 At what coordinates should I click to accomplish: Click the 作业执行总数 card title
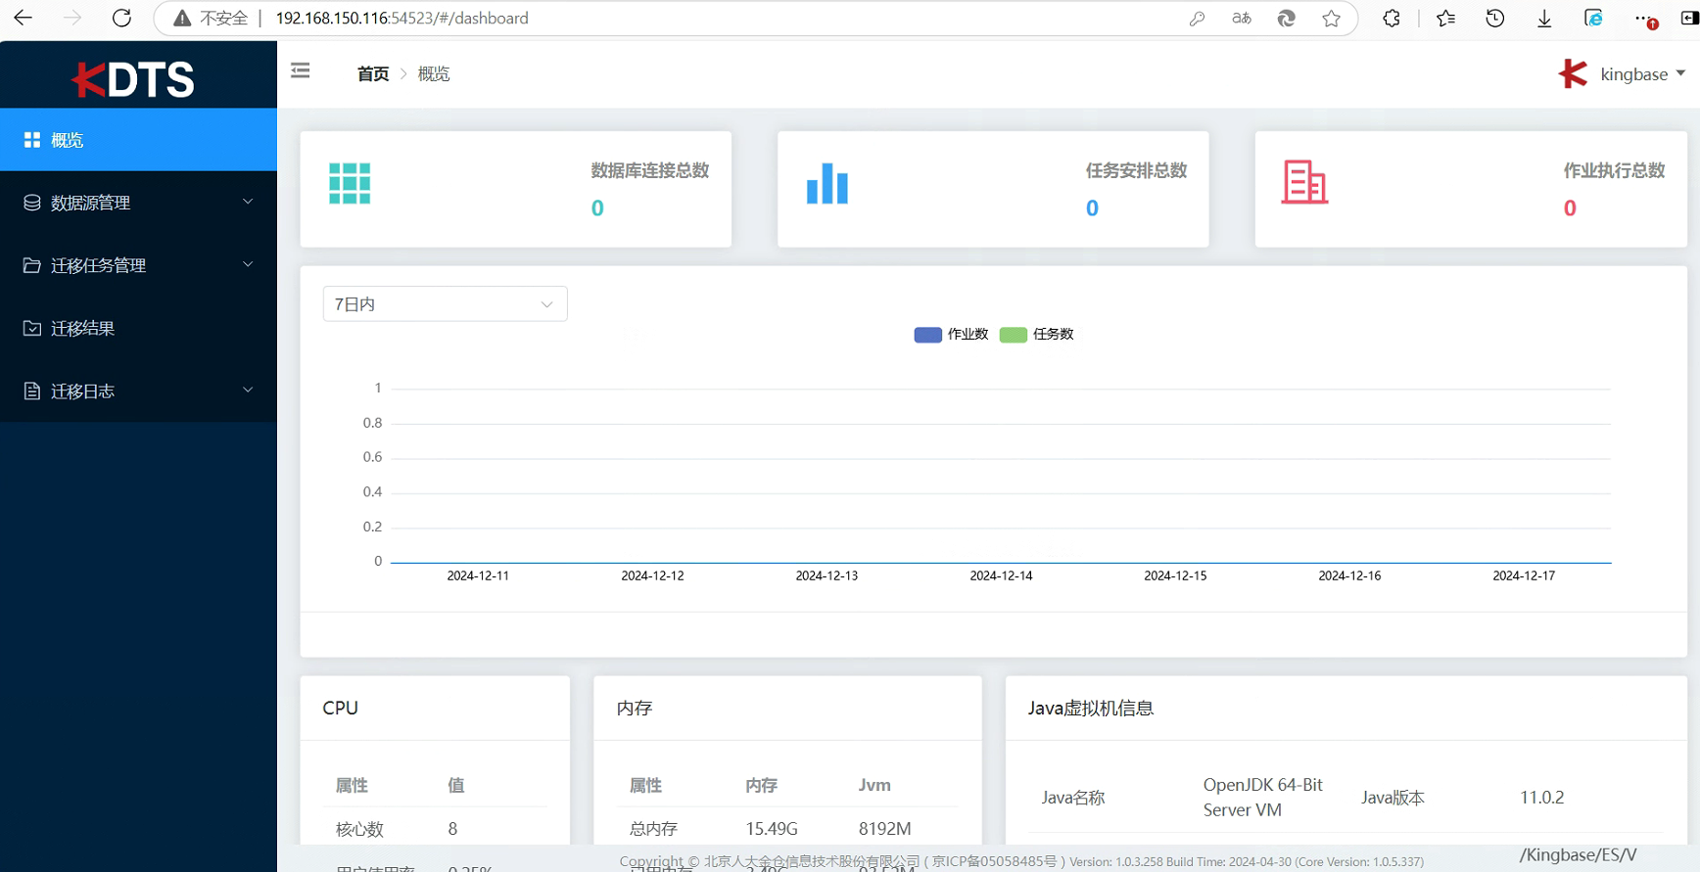tap(1614, 170)
